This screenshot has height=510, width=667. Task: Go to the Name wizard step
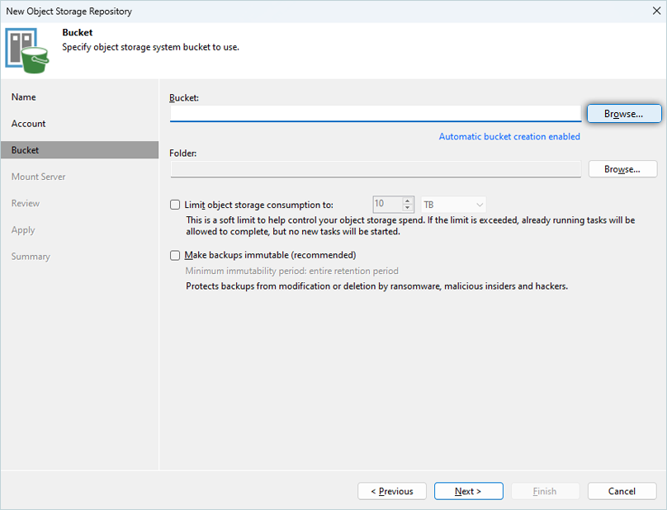coord(24,97)
